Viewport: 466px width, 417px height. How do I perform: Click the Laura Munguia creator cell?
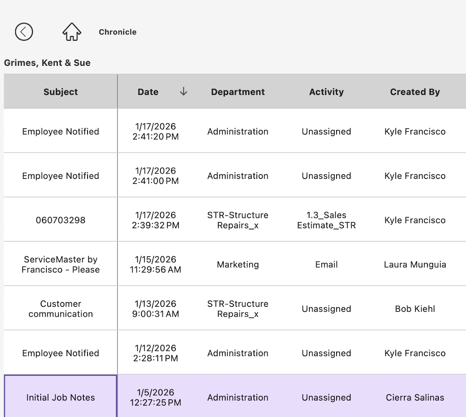tap(415, 264)
